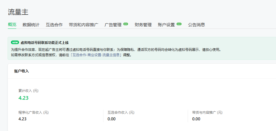Click the 带货与内容推广 (元) label

(207, 113)
